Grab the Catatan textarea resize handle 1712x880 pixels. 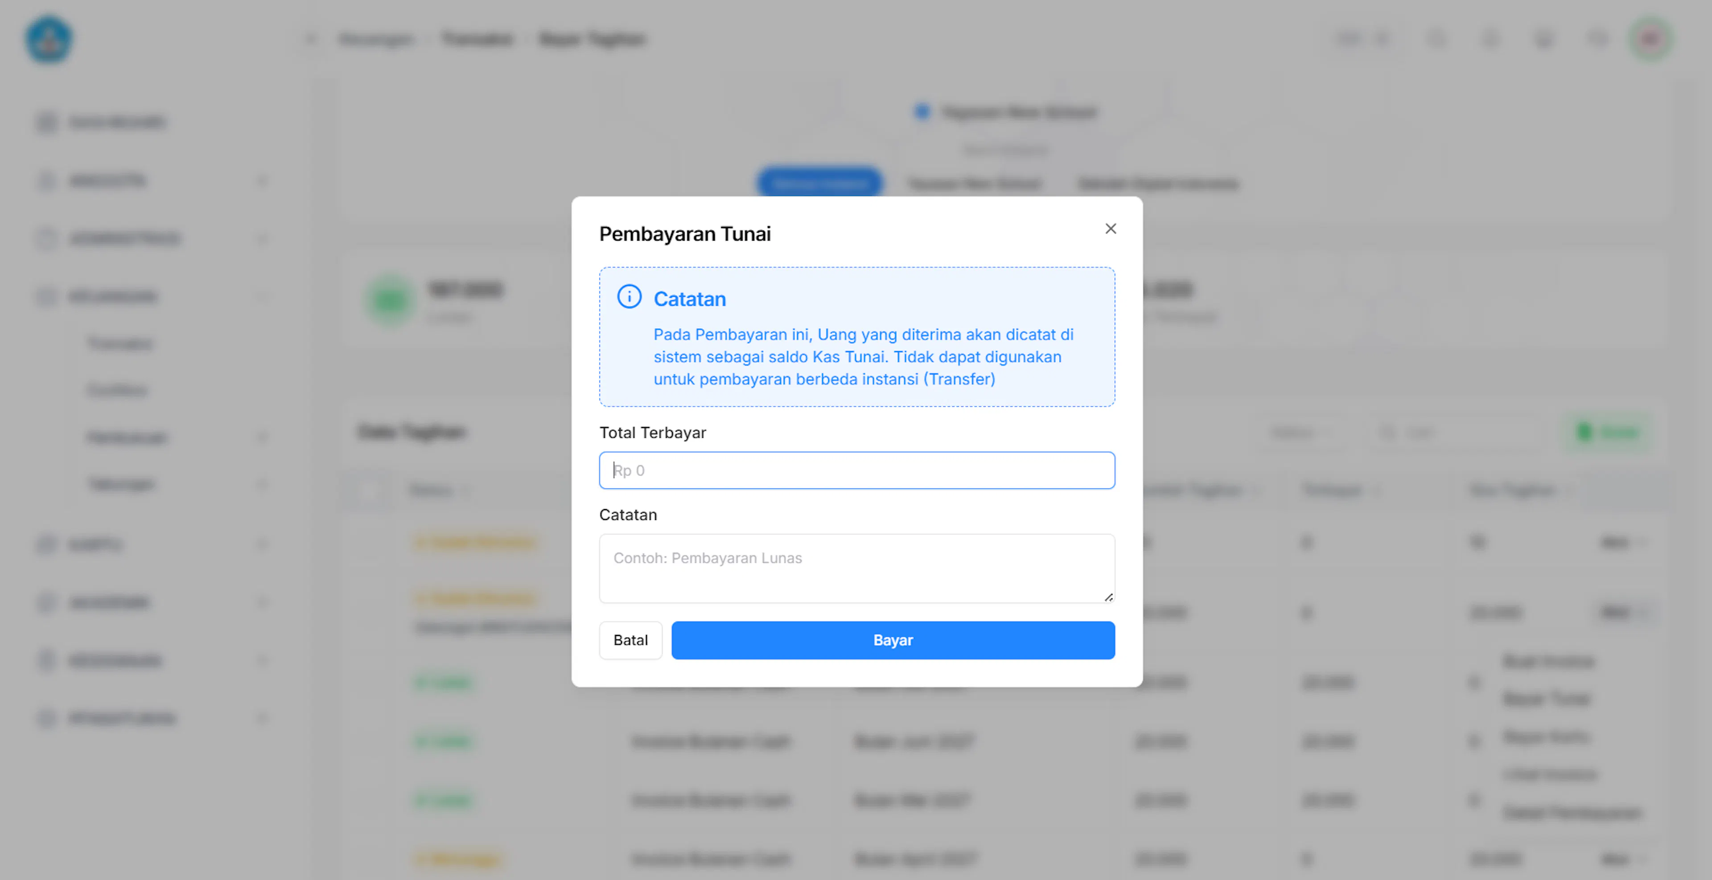coord(1108,597)
